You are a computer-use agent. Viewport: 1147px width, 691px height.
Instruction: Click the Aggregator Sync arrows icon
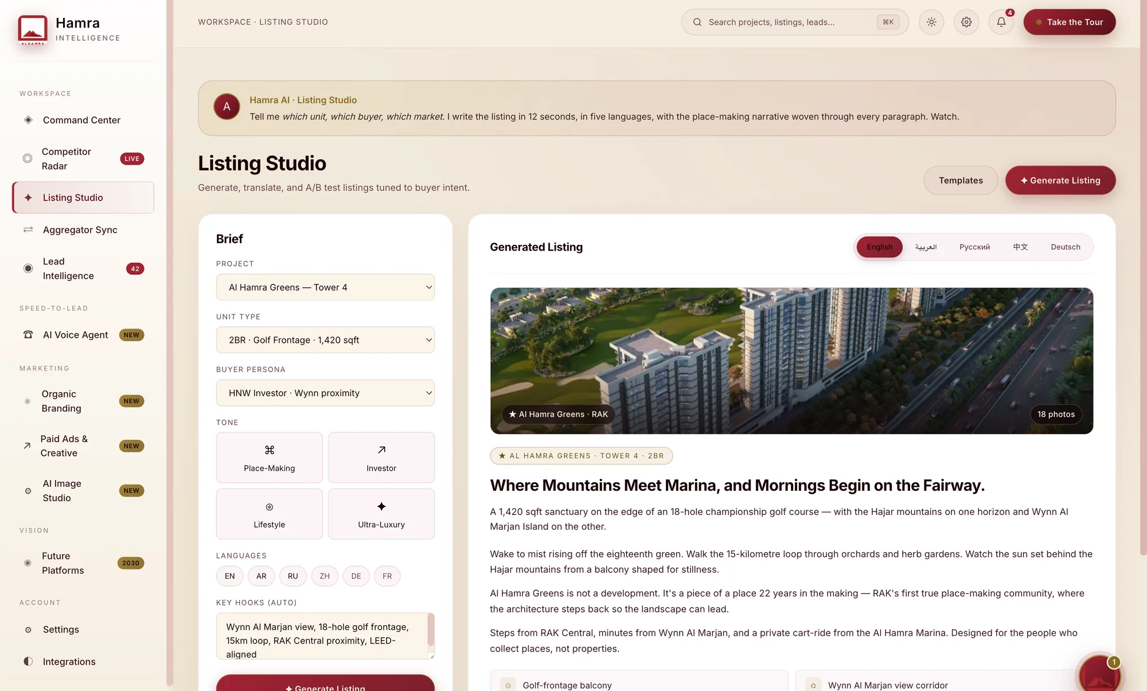click(28, 229)
